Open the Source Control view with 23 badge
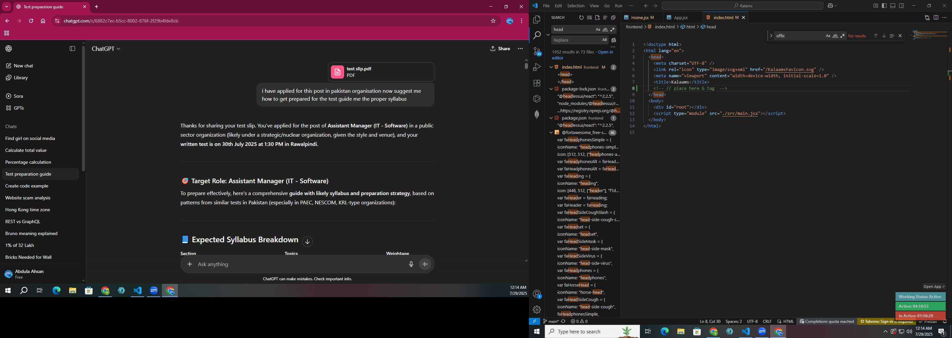Image resolution: width=952 pixels, height=338 pixels. pyautogui.click(x=537, y=51)
